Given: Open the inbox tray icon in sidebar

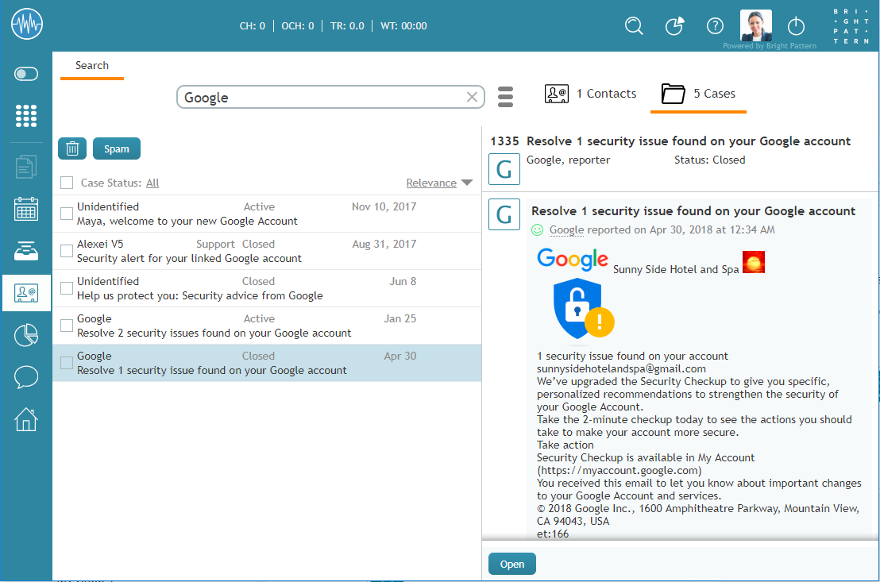Looking at the screenshot, I should (x=26, y=251).
